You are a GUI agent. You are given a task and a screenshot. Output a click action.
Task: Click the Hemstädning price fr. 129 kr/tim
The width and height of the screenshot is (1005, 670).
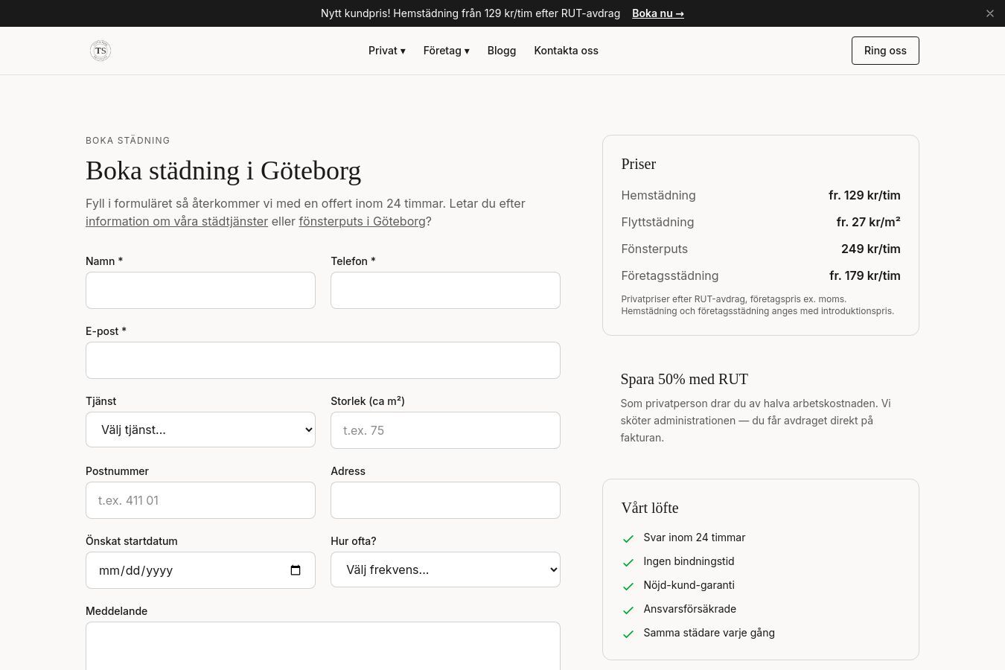click(864, 195)
